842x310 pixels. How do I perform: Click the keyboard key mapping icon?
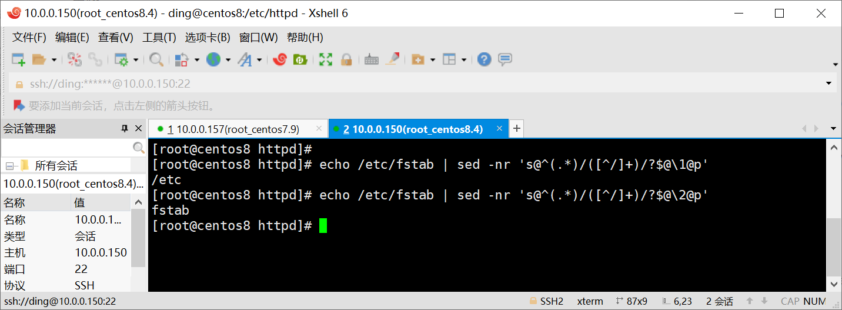tap(371, 59)
